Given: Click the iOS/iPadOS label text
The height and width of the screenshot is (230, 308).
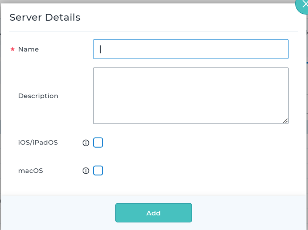Looking at the screenshot, I should click(x=38, y=143).
